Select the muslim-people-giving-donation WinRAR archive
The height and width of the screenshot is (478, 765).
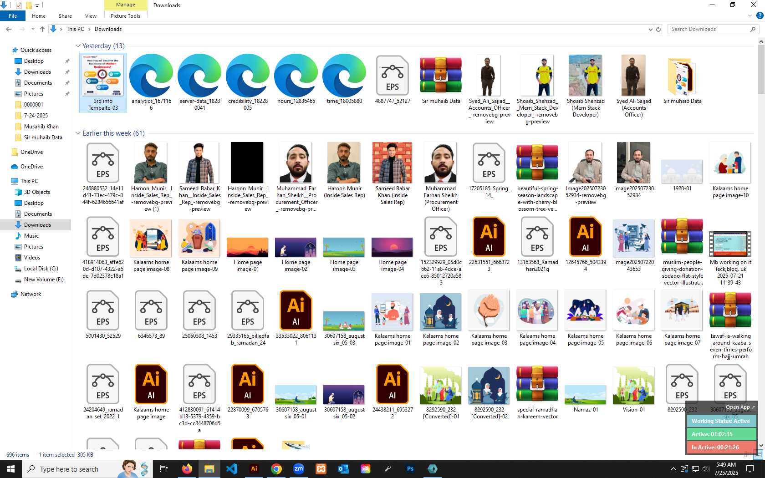tap(682, 237)
